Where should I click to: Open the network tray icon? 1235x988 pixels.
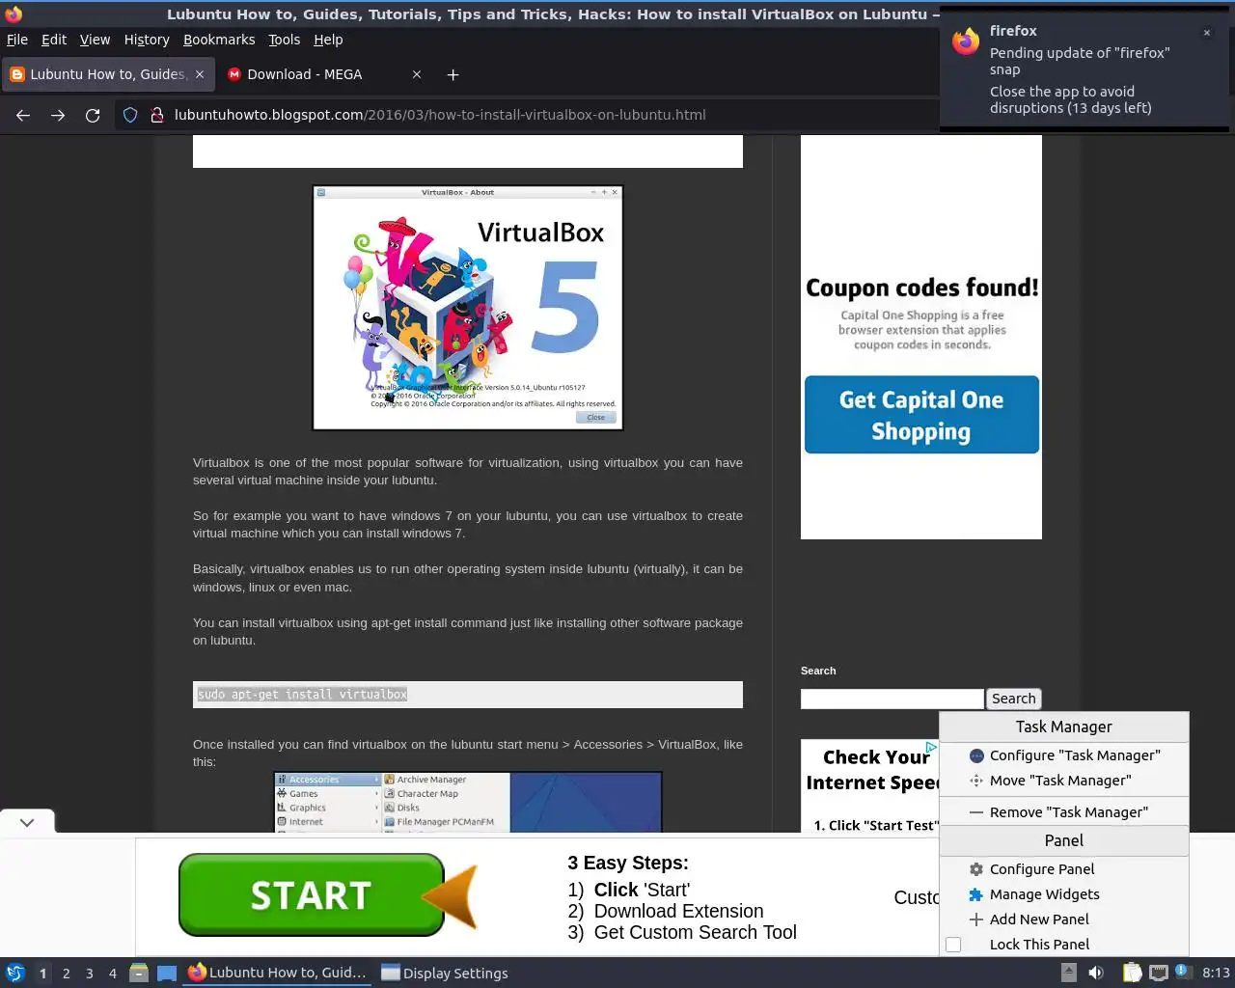[x=1159, y=973]
